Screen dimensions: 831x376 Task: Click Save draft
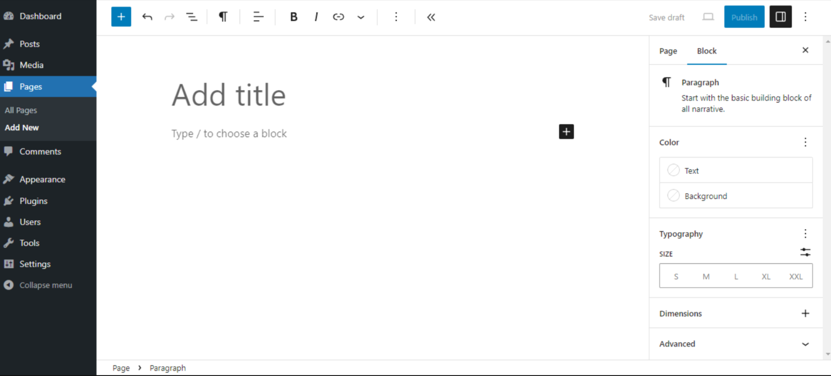click(x=667, y=17)
